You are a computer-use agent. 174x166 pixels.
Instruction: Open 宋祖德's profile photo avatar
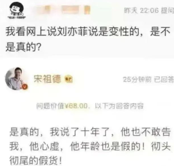(x=16, y=78)
